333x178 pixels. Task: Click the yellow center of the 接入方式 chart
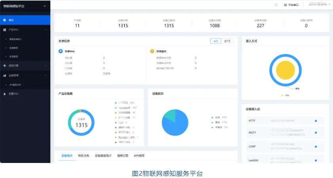coord(285,70)
